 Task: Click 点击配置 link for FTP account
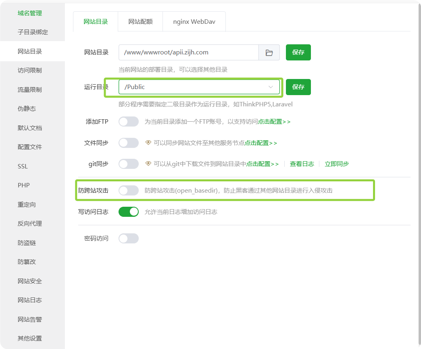pyautogui.click(x=274, y=122)
